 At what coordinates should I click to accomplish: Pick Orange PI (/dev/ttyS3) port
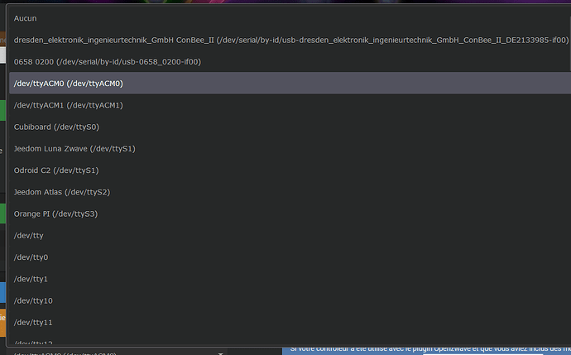click(290, 213)
